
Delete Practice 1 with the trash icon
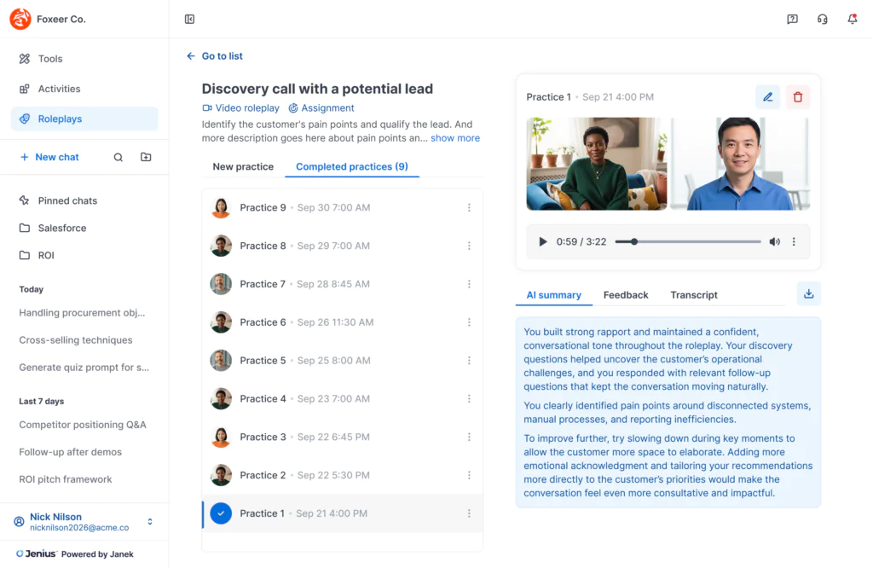pyautogui.click(x=798, y=97)
